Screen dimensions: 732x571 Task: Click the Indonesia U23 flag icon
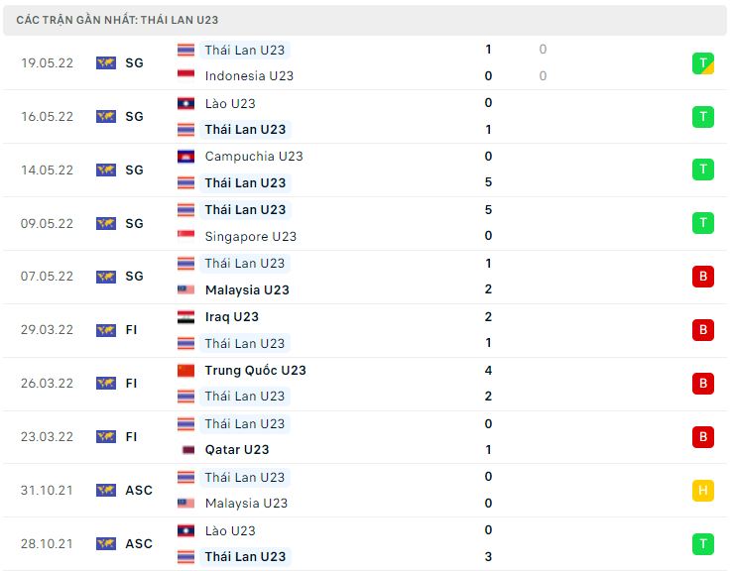(185, 75)
